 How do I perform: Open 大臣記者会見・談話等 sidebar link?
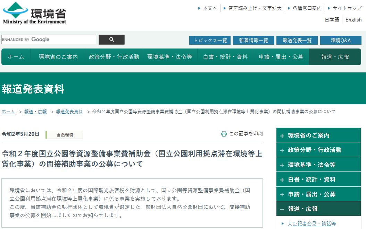(x=312, y=223)
